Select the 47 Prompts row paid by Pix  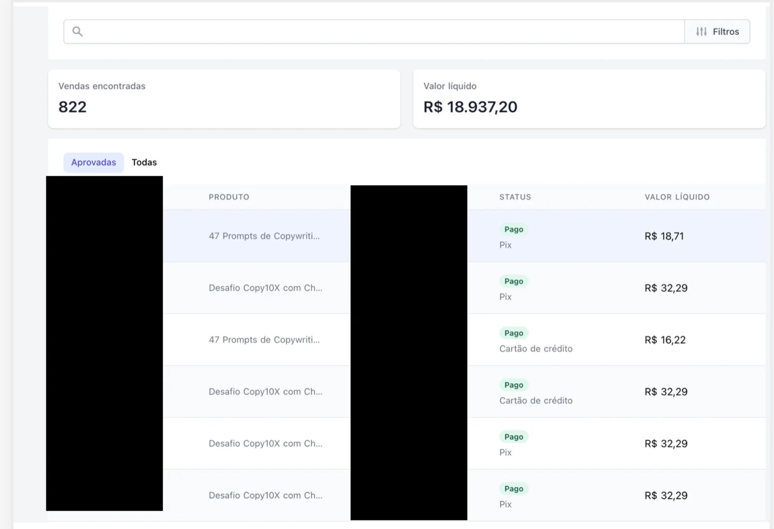pyautogui.click(x=406, y=236)
